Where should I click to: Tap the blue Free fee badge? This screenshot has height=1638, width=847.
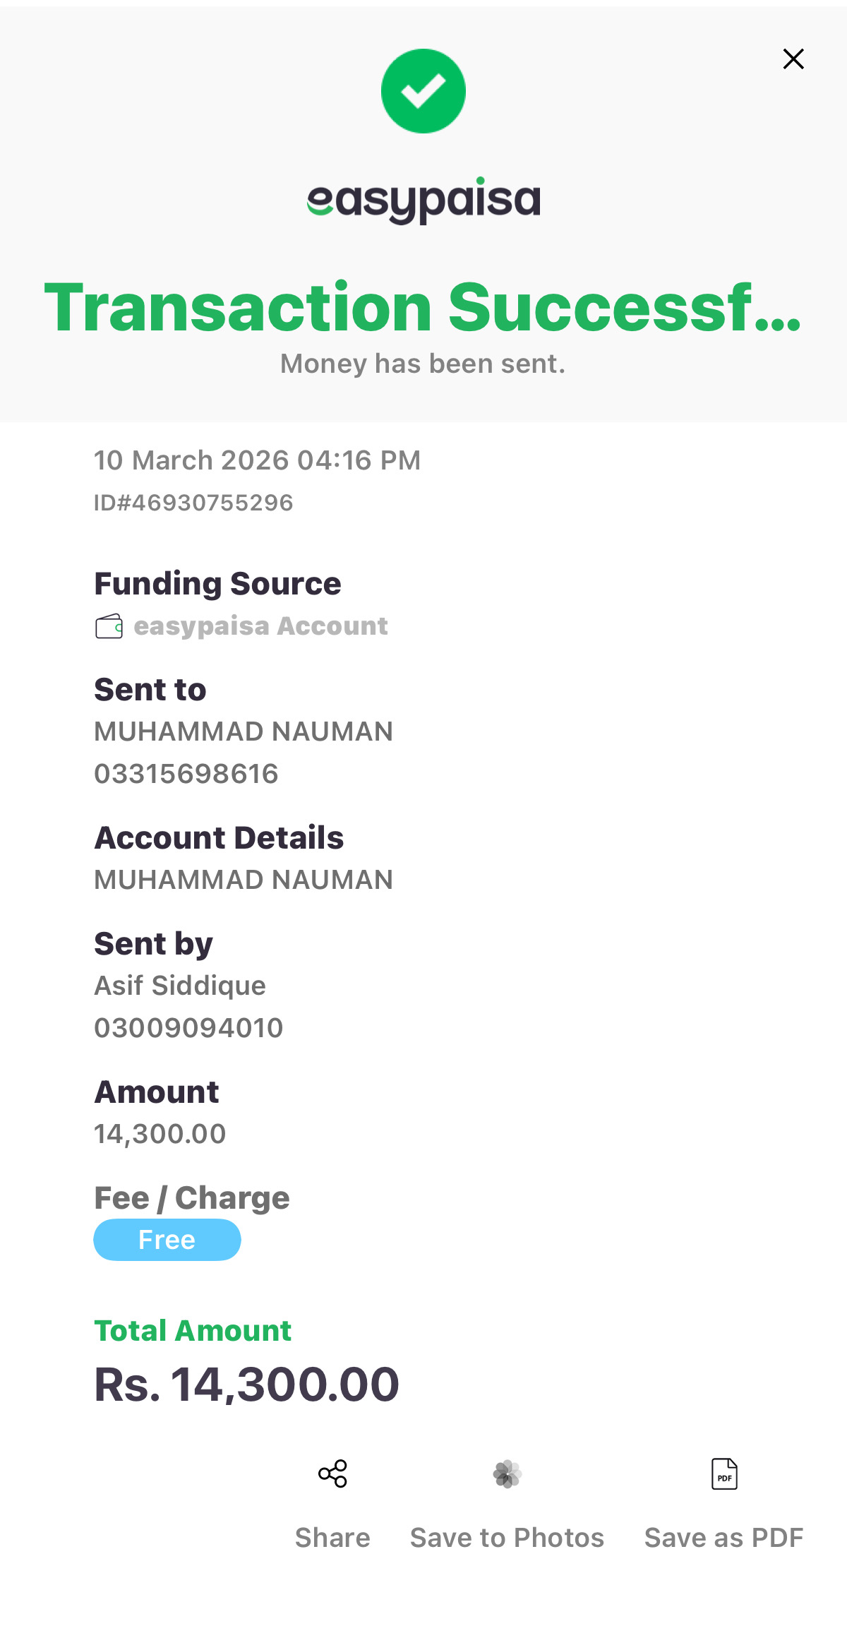(x=167, y=1240)
